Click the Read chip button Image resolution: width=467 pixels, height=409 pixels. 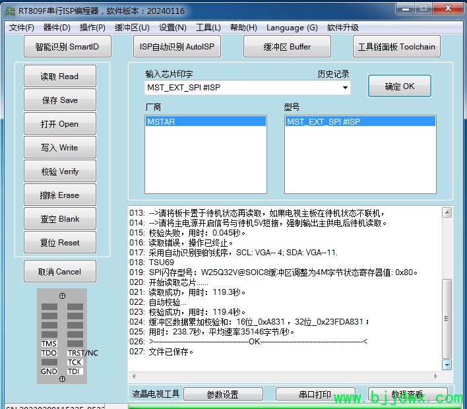point(59,77)
